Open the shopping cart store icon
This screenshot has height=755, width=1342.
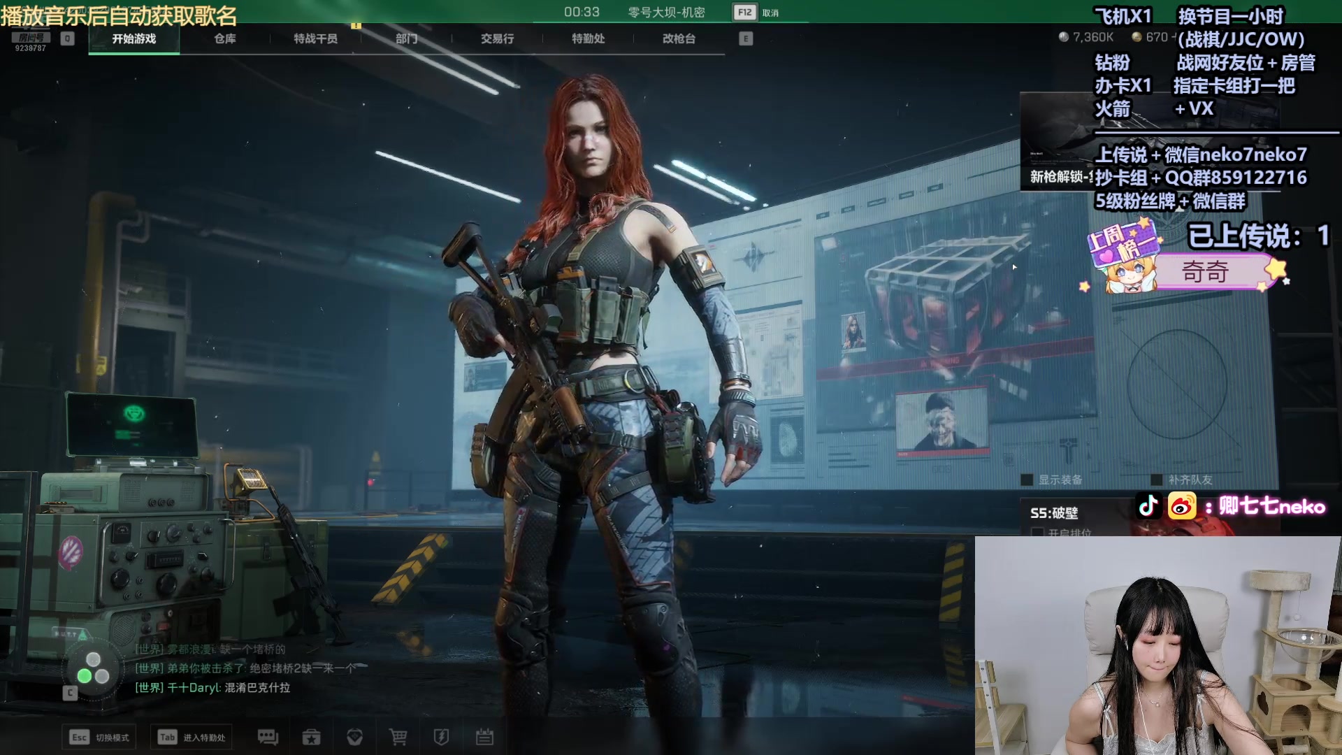(x=398, y=737)
